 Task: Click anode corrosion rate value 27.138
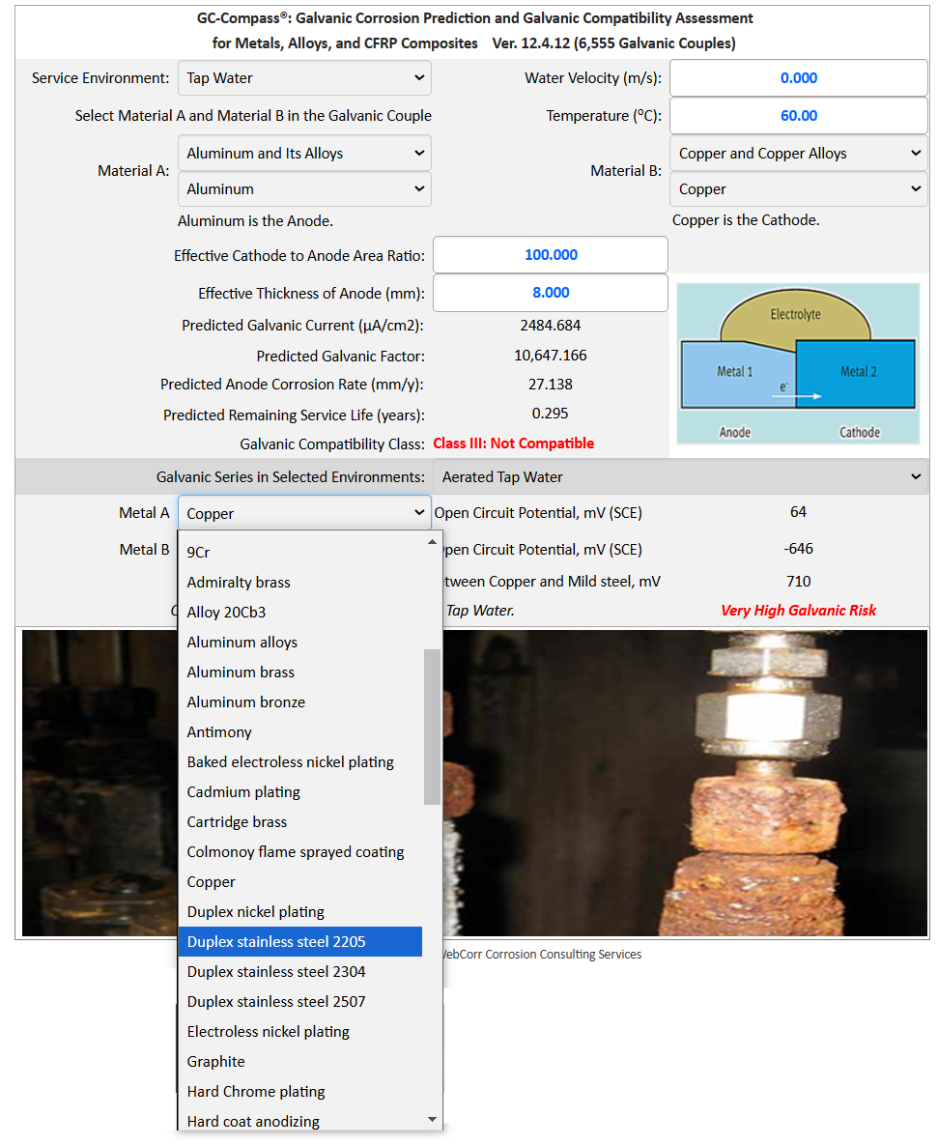pyautogui.click(x=551, y=385)
